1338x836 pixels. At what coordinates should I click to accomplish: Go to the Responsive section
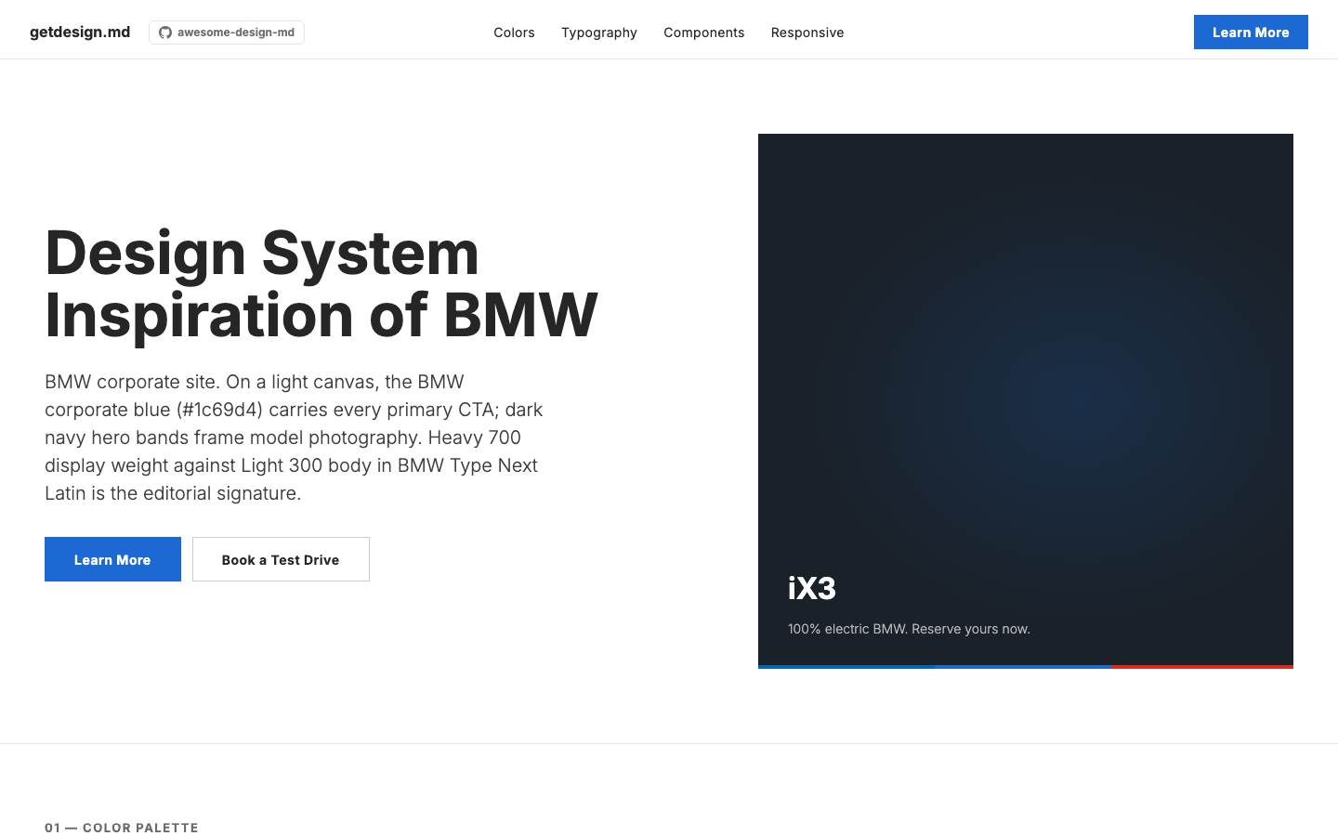click(807, 33)
